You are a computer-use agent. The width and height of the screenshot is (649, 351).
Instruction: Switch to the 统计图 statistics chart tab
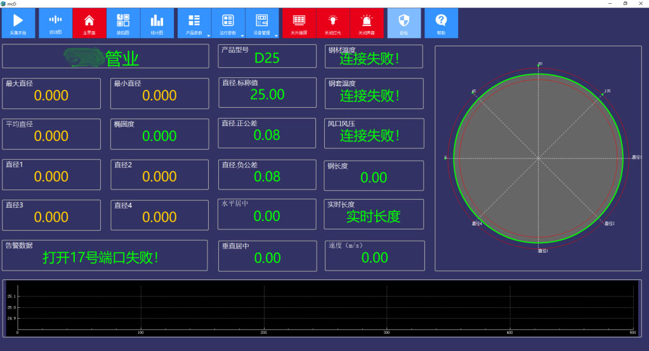tap(157, 23)
